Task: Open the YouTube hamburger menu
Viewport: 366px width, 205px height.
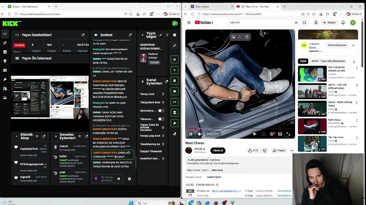Action: pyautogui.click(x=189, y=22)
